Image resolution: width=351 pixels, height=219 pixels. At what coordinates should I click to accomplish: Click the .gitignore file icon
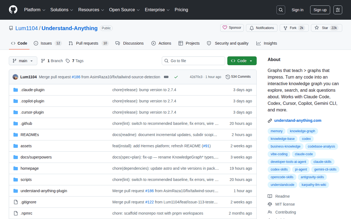(16, 202)
